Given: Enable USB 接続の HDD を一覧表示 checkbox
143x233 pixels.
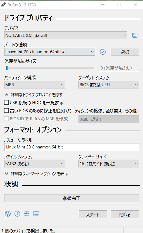Looking at the screenshot, I should [6, 102].
